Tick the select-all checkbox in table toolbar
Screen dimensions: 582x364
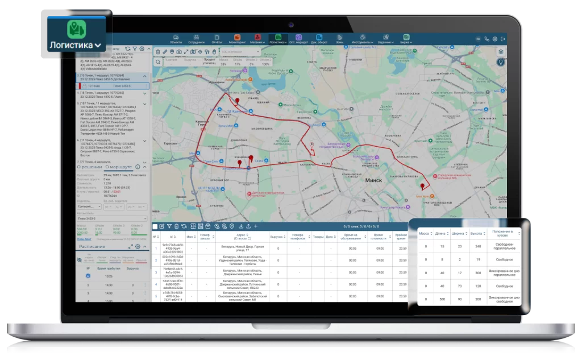click(155, 226)
